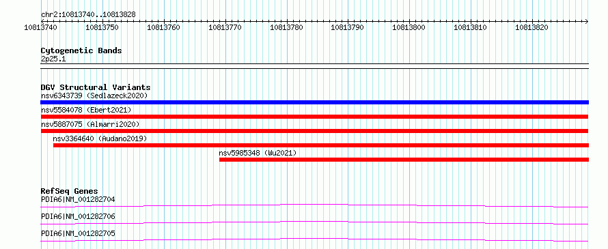Click ruler position 10813810

[x=471, y=27]
